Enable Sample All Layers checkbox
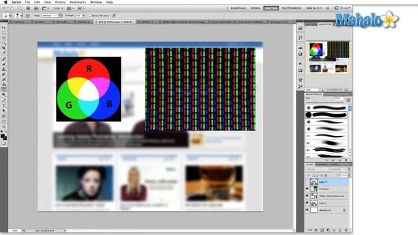Image resolution: width=418 pixels, height=235 pixels. pyautogui.click(x=90, y=16)
